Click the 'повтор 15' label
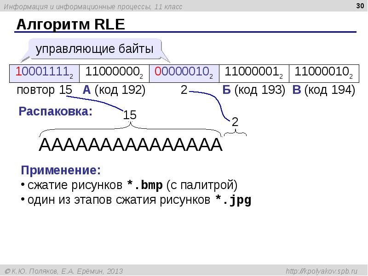This screenshot has width=368, height=276. pos(44,90)
